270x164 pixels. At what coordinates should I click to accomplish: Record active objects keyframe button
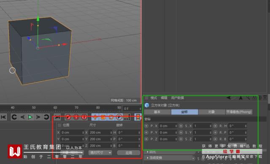[x=68, y=117]
